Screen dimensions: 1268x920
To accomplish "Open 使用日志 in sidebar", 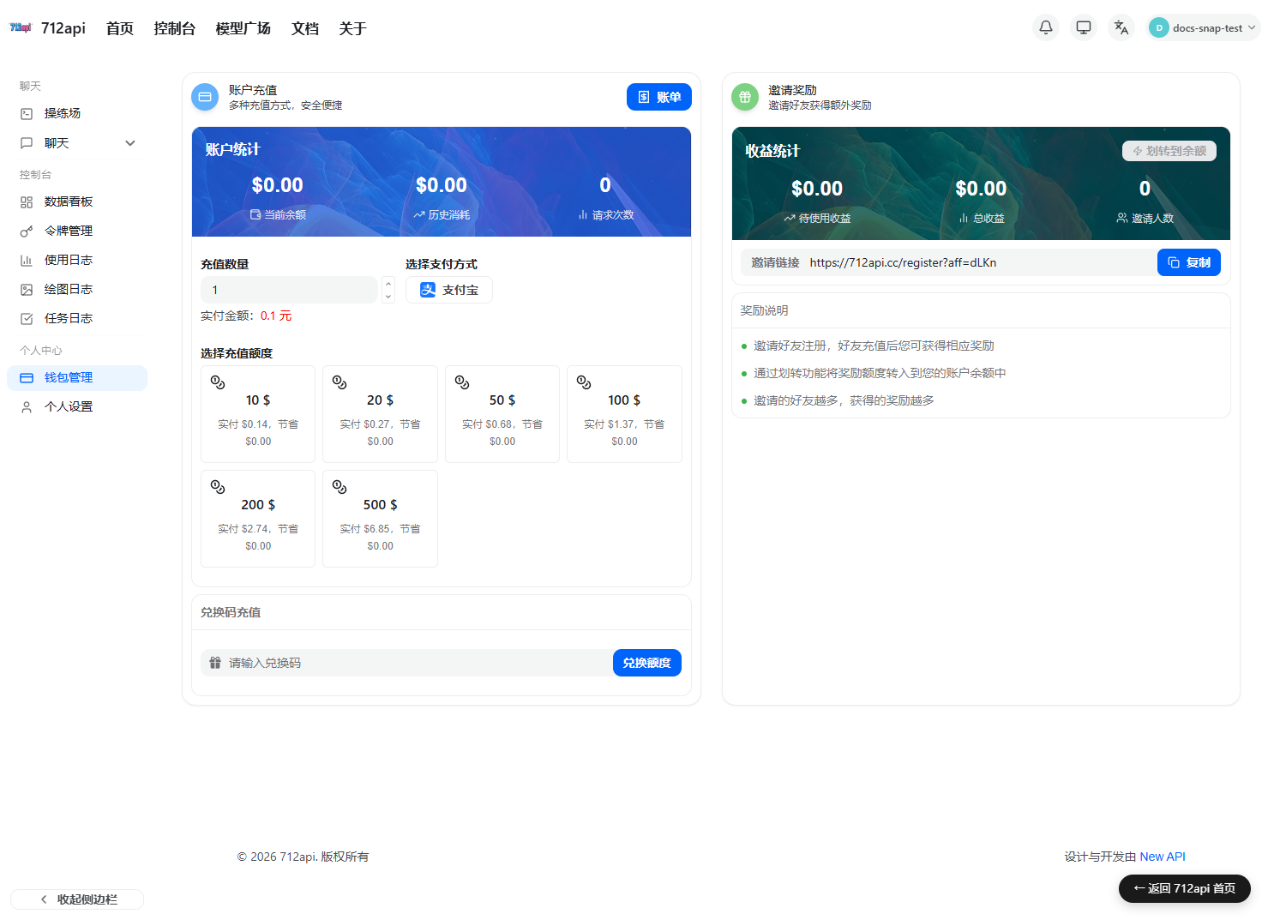I will click(77, 260).
